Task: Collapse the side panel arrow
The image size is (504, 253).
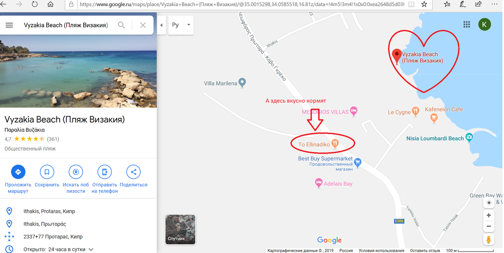Action: pyautogui.click(x=162, y=25)
